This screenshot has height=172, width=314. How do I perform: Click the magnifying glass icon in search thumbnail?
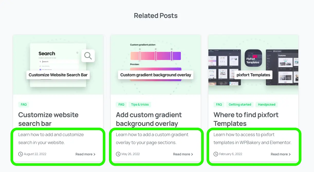[88, 56]
